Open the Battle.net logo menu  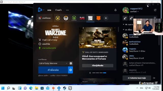(40, 10)
